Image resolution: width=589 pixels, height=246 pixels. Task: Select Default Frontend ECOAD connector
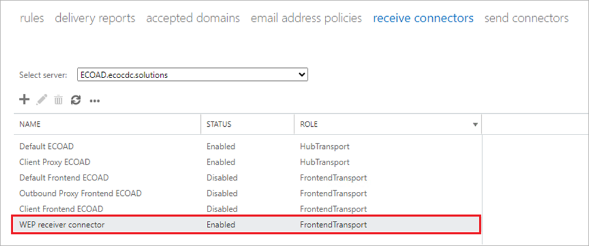click(64, 178)
